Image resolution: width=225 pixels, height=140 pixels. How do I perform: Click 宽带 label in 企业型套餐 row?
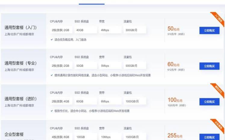point(102,128)
